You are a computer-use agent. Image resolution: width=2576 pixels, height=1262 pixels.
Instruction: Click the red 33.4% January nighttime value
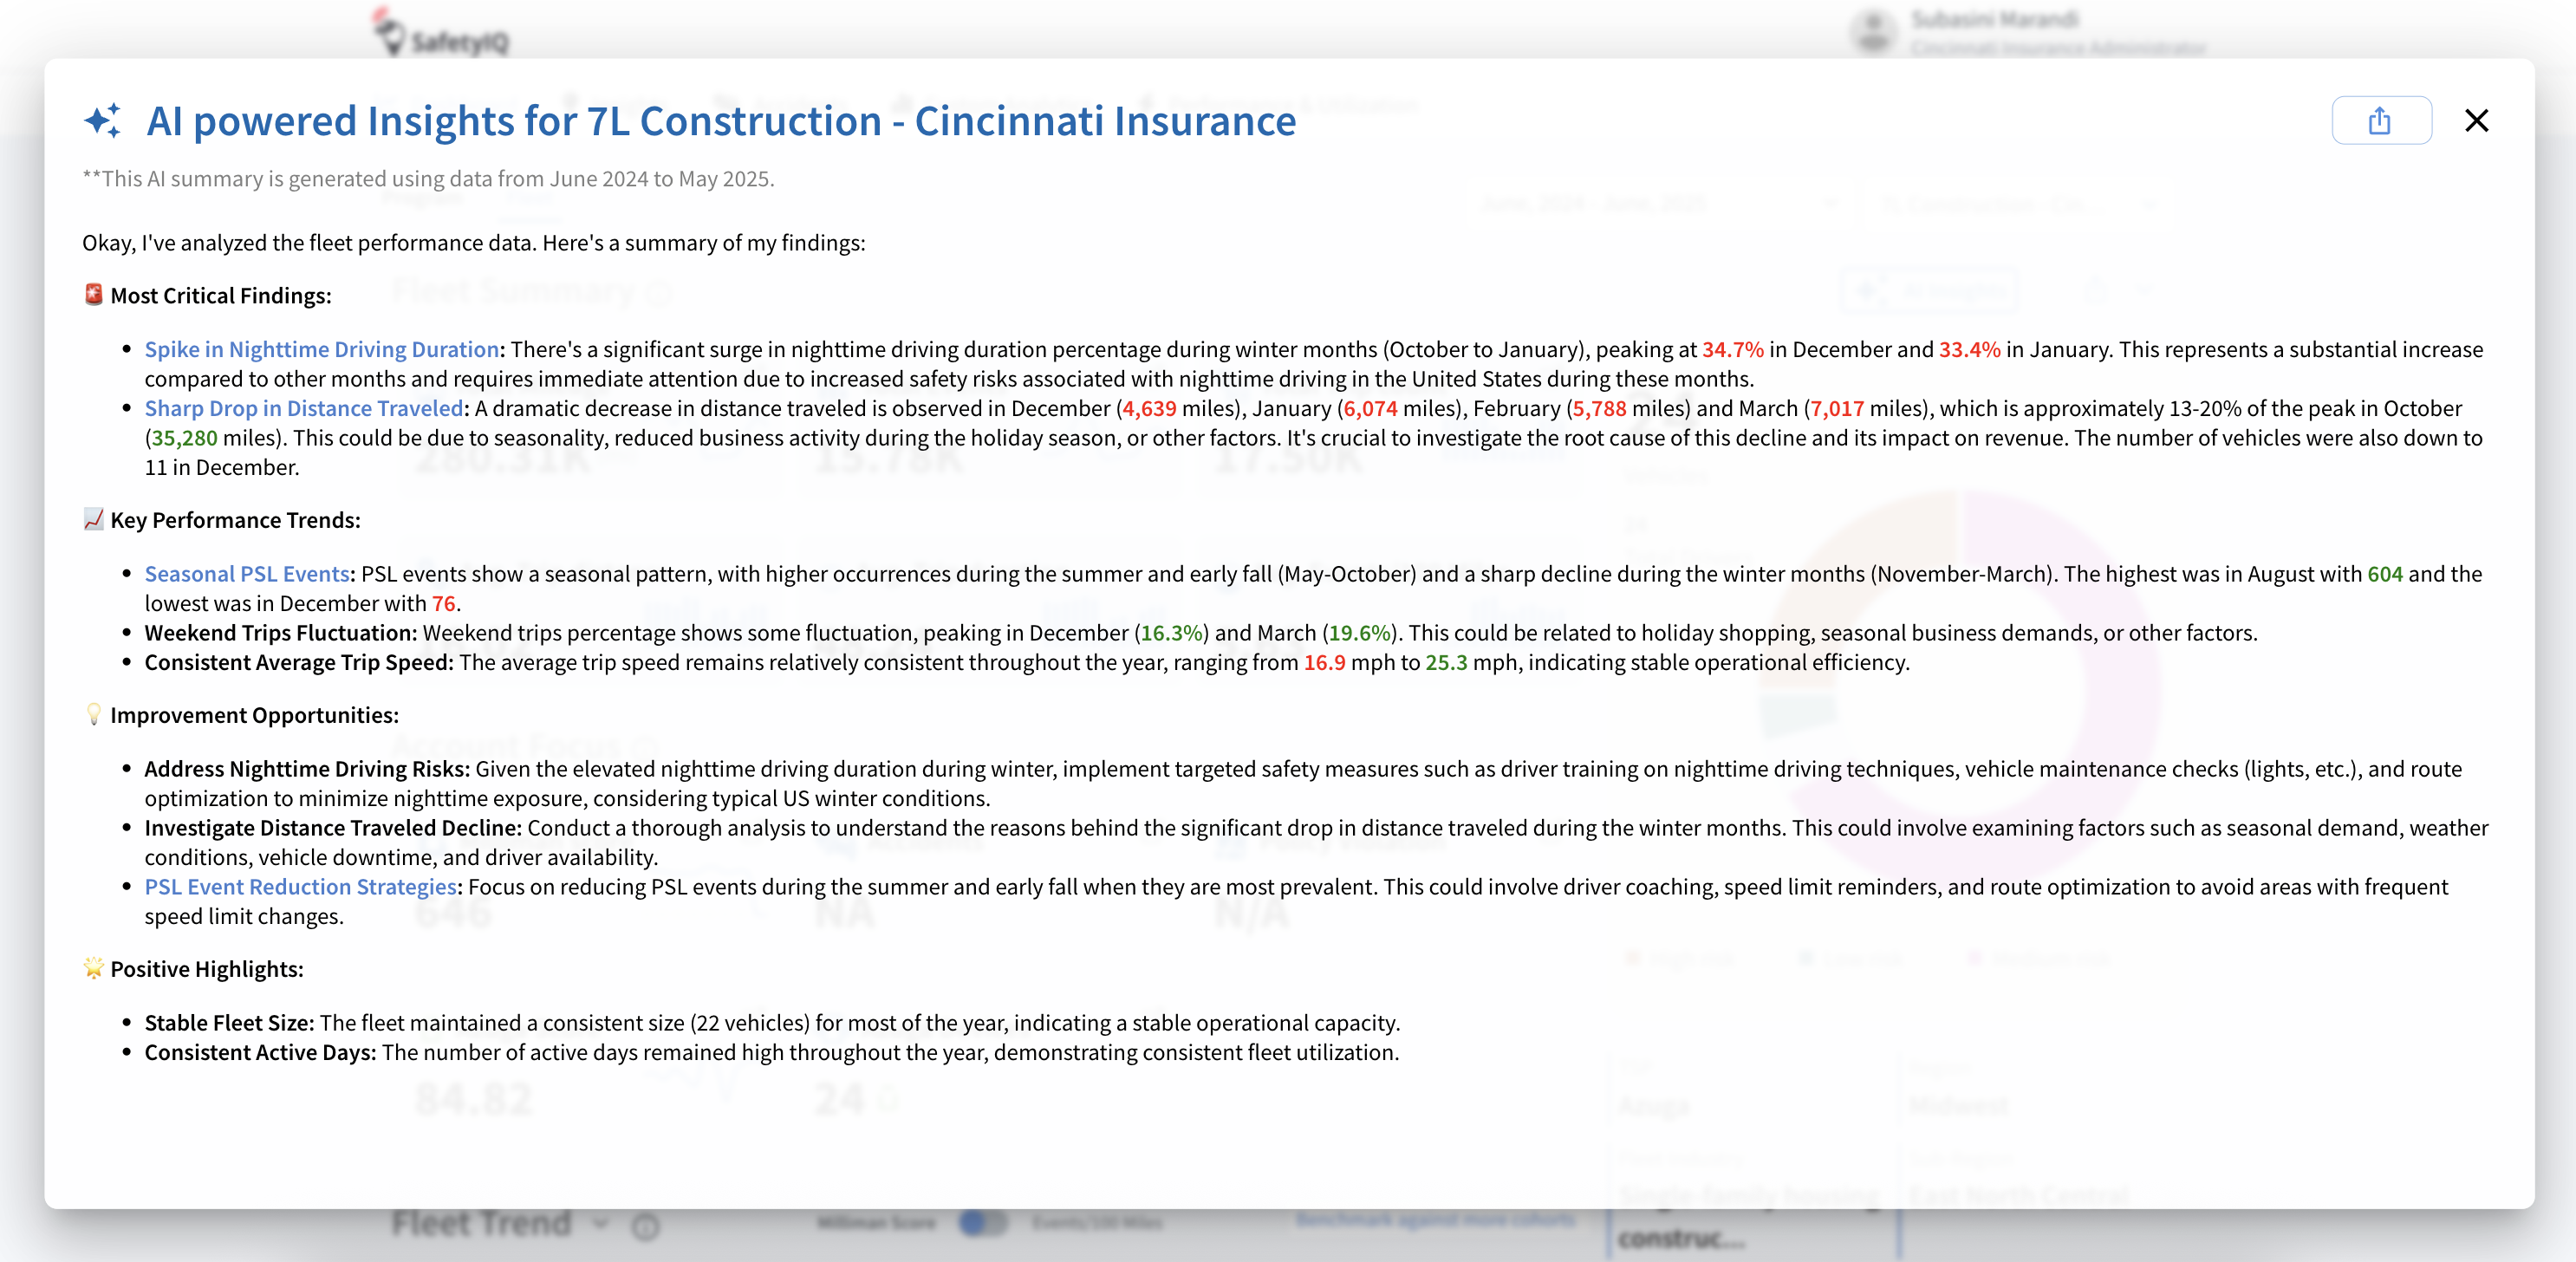coord(1970,349)
